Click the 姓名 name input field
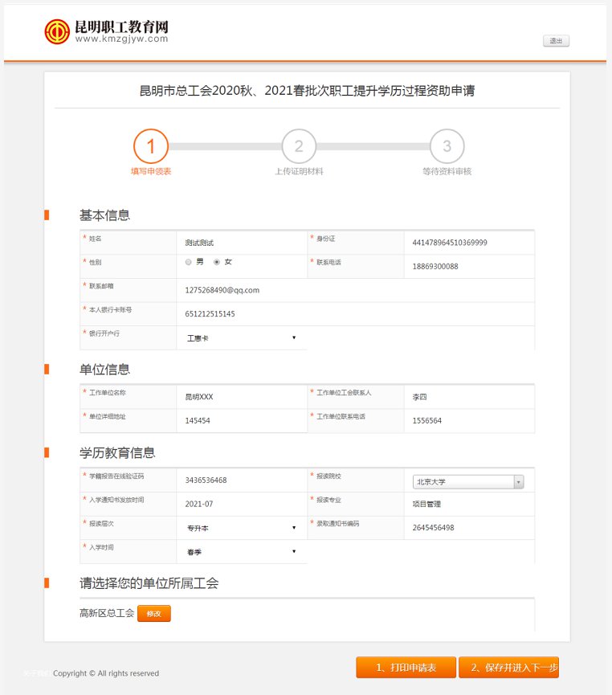The width and height of the screenshot is (612, 695). [241, 243]
